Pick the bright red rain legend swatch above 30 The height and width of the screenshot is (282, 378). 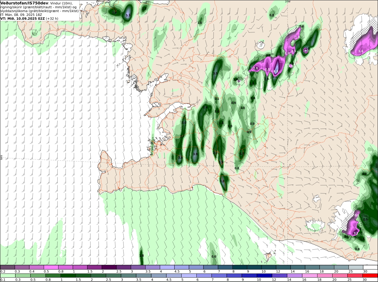click(371, 276)
